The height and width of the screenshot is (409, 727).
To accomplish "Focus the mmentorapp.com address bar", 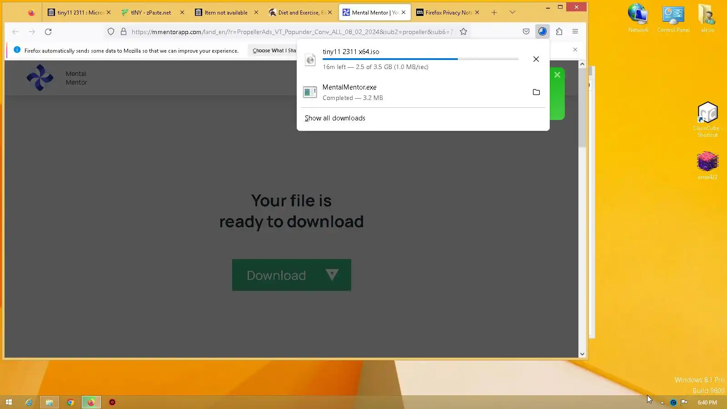I will [292, 32].
